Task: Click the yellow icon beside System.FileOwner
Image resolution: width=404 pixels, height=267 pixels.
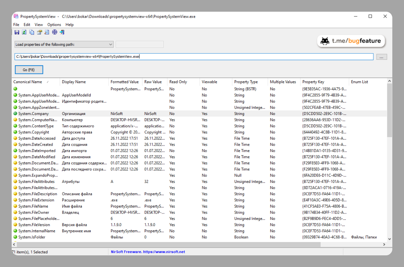Action: point(15,212)
